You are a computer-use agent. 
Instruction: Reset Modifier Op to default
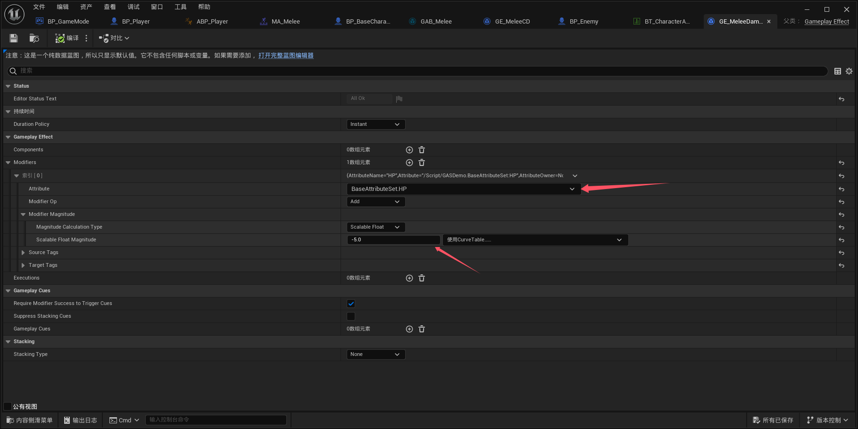tap(841, 202)
